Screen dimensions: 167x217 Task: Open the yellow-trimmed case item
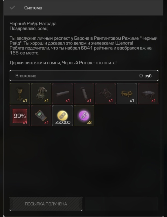[127, 94]
